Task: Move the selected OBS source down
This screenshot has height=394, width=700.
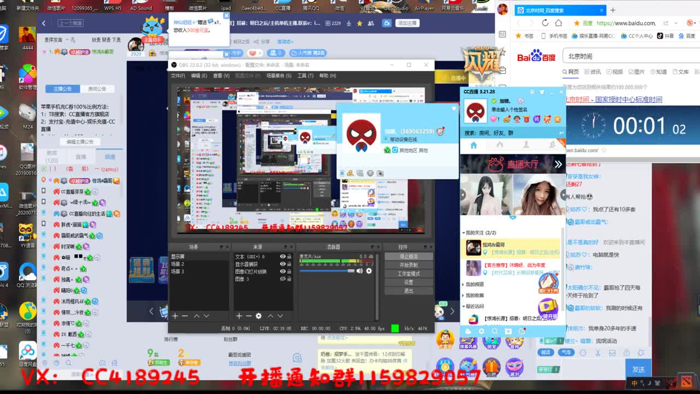Action: pos(280,316)
